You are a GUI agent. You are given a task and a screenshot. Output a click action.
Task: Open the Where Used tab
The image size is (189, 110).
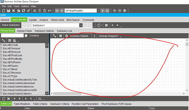coord(57,20)
